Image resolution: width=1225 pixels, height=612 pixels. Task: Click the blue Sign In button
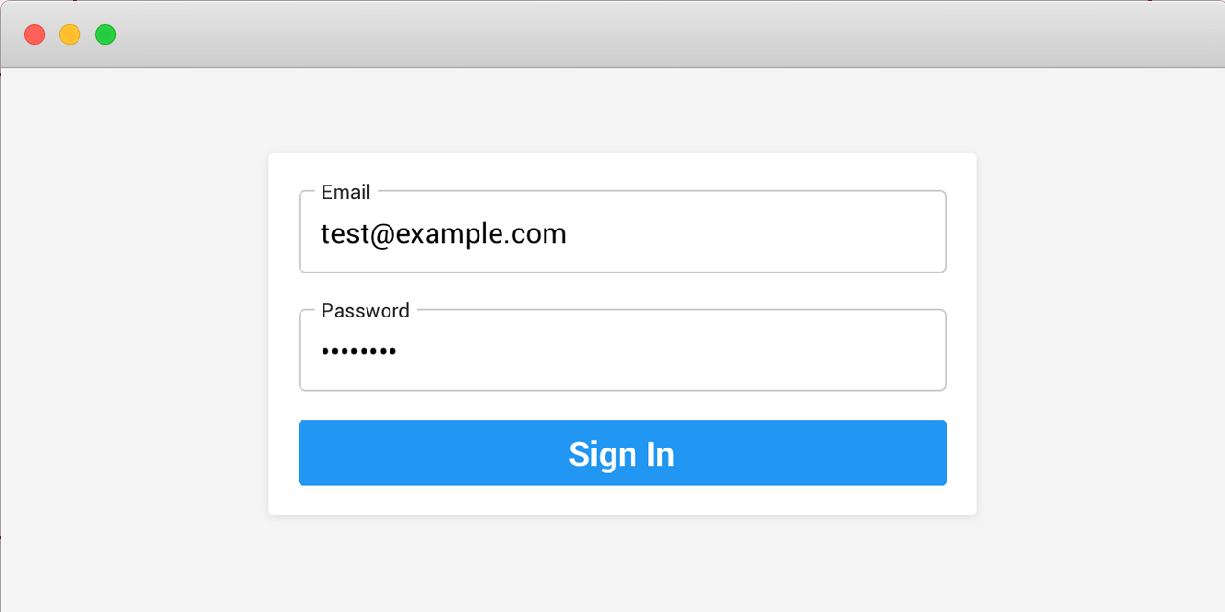coord(622,452)
